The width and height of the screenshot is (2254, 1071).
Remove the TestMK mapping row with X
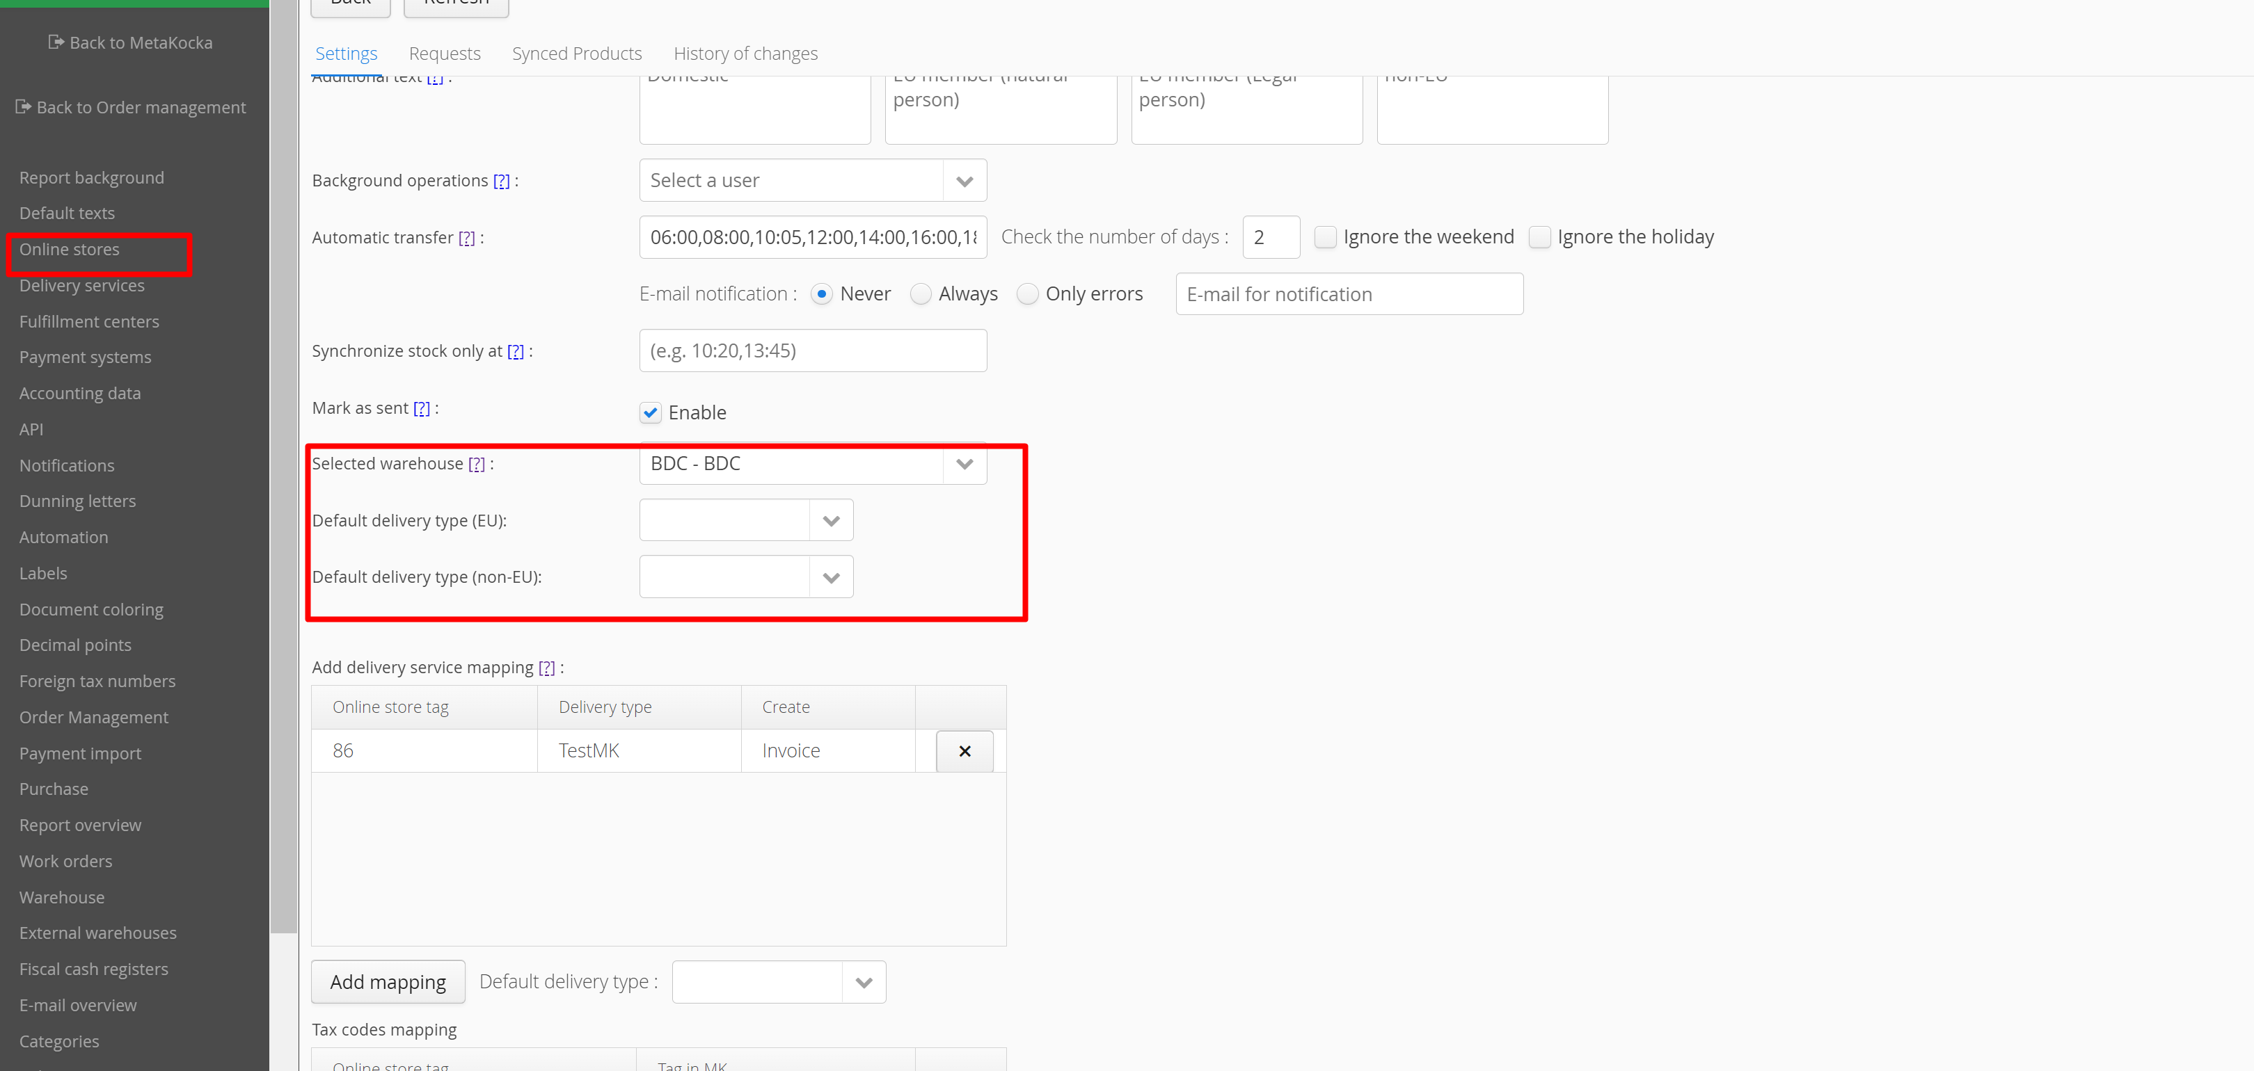pyautogui.click(x=965, y=751)
